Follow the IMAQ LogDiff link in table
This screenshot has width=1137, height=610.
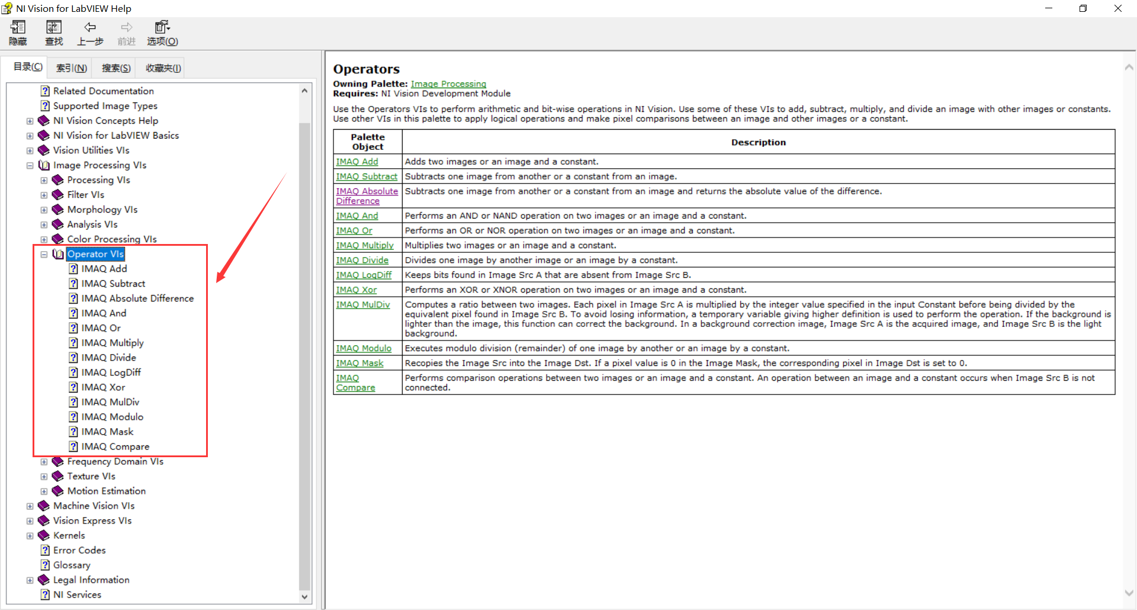coord(364,275)
